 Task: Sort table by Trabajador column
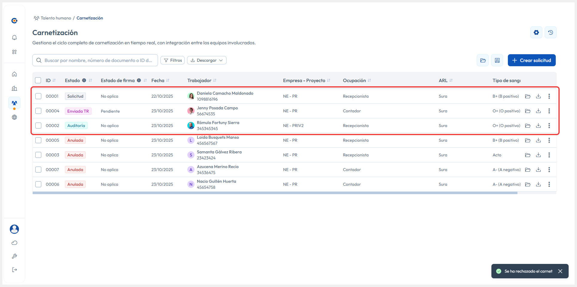tap(215, 80)
